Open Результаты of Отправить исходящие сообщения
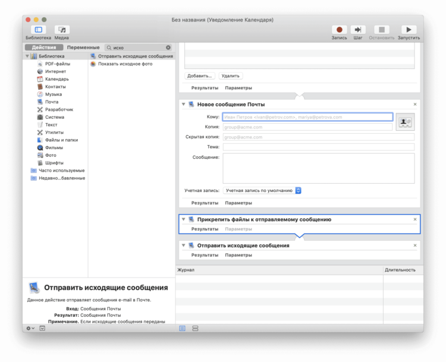The width and height of the screenshot is (446, 362). pyautogui.click(x=205, y=255)
